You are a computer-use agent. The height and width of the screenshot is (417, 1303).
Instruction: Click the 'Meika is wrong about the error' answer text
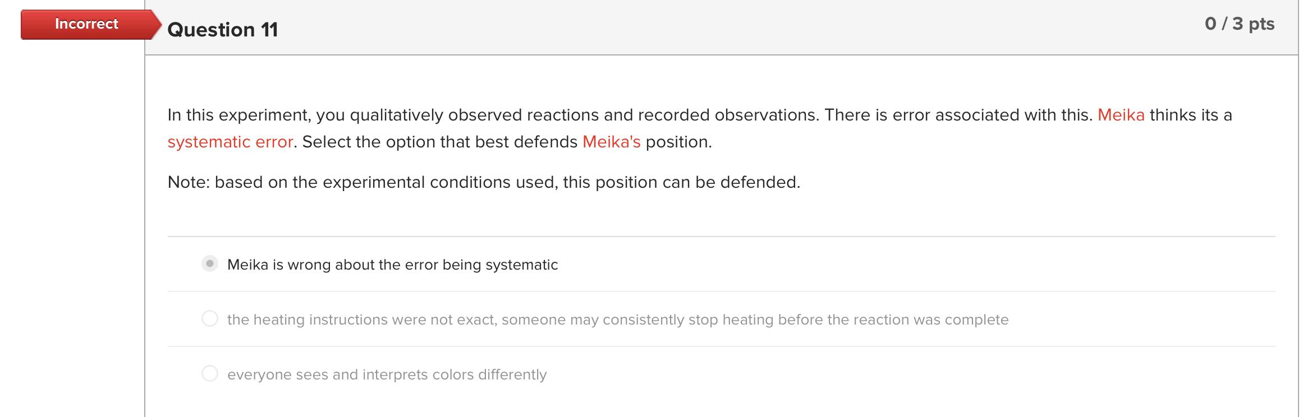(x=392, y=265)
